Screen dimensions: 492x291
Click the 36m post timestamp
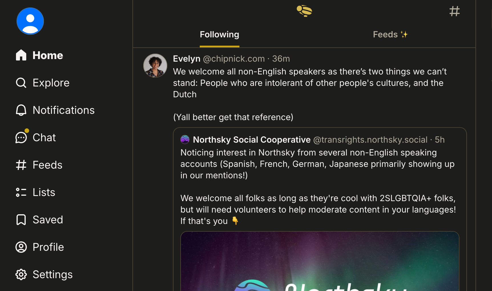point(281,59)
